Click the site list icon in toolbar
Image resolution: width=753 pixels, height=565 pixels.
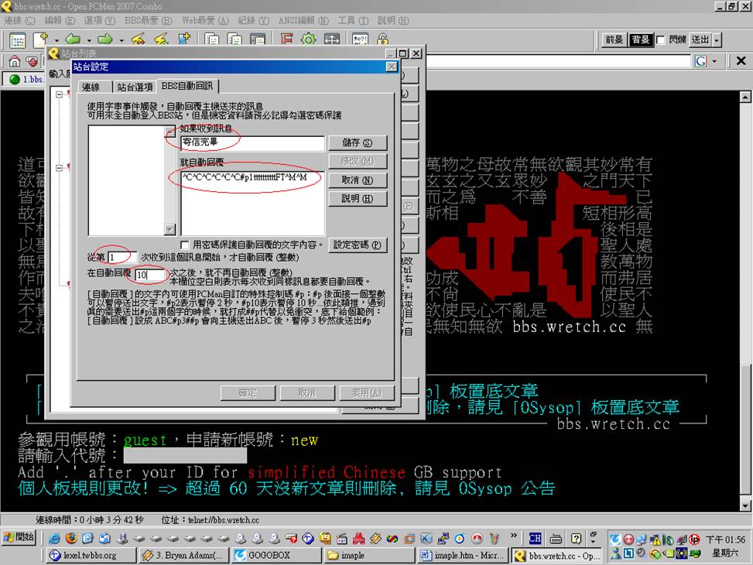17,39
